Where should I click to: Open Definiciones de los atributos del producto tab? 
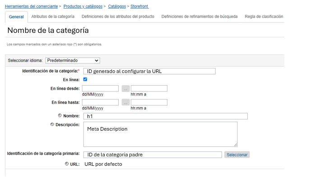pos(118,17)
